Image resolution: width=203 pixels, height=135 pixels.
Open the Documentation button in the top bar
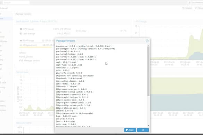coord(195,2)
